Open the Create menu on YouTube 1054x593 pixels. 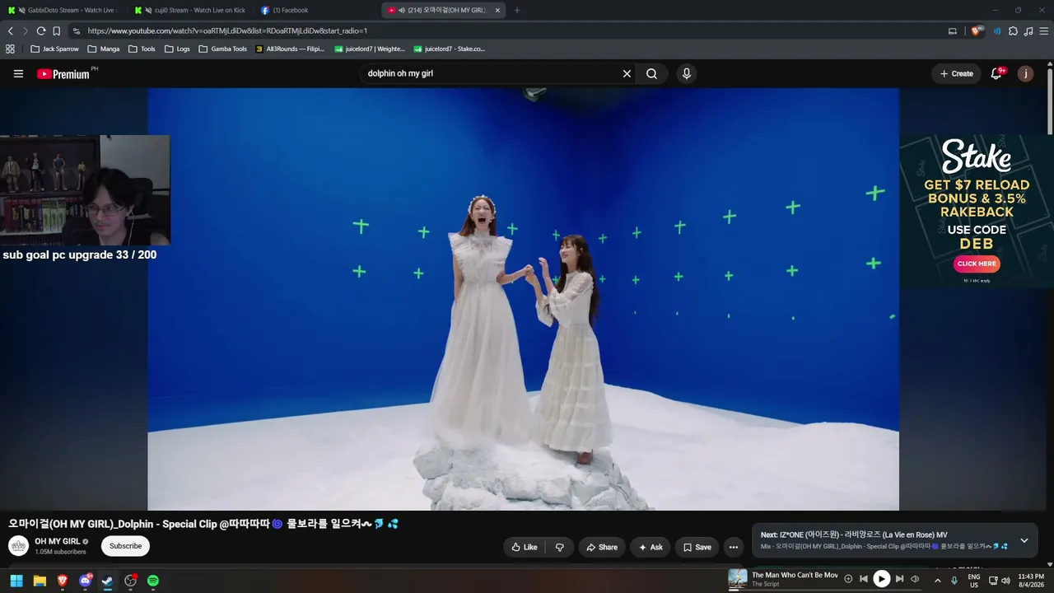[x=956, y=73]
